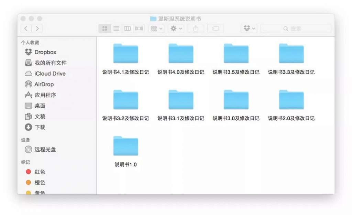The height and width of the screenshot is (215, 352).
Task: Open the 下载 folder from the sidebar
Action: [39, 127]
